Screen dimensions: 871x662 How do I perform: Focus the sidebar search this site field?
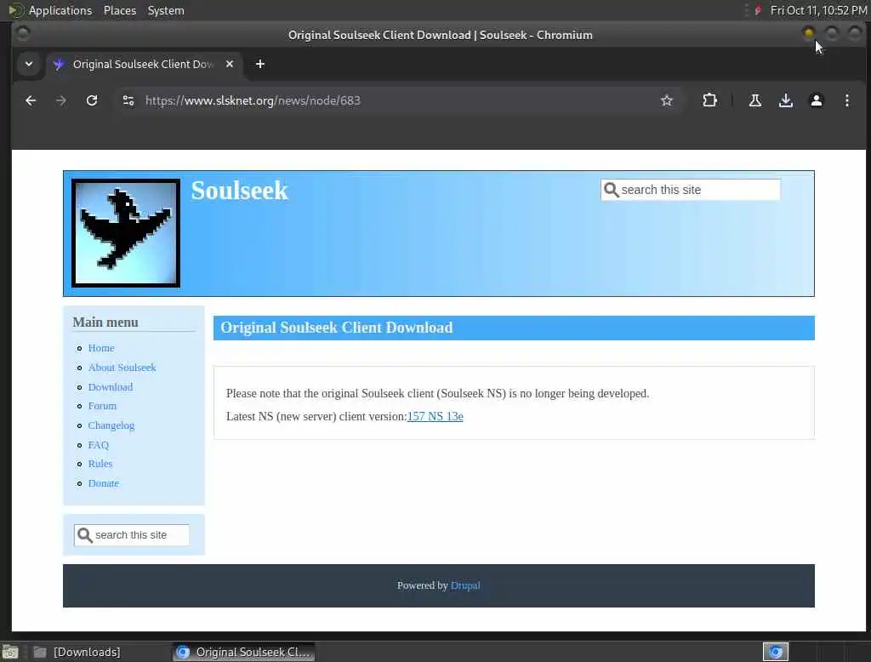click(x=132, y=534)
